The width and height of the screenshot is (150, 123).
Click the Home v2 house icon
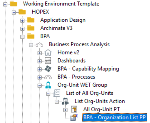pyautogui.click(x=48, y=53)
